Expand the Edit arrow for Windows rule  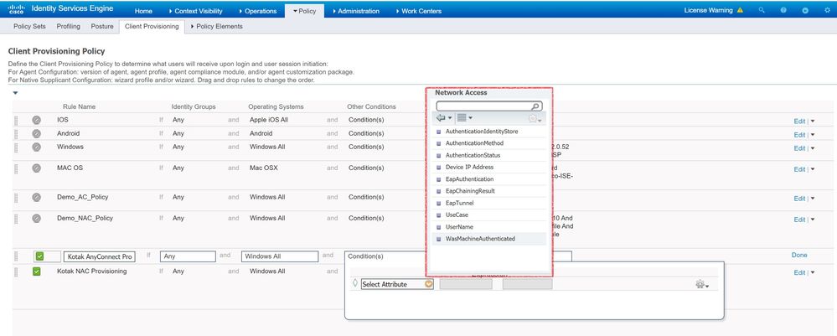813,148
